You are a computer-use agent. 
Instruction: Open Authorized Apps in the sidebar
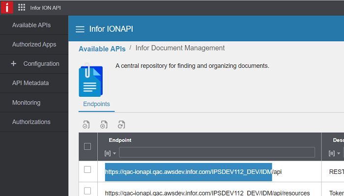point(34,45)
